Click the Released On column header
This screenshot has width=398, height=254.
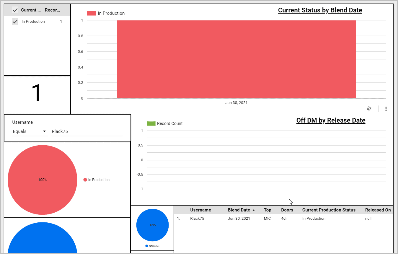378,210
